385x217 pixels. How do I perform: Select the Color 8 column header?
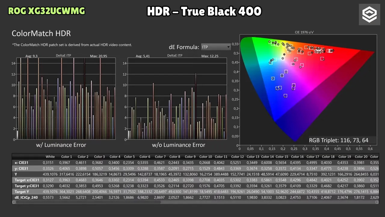(x=175, y=157)
